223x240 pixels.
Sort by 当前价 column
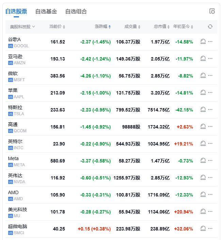click(x=57, y=27)
